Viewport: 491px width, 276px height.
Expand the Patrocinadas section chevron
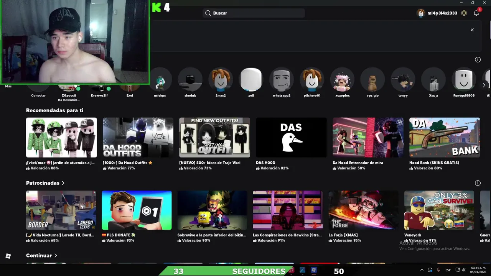pyautogui.click(x=63, y=183)
